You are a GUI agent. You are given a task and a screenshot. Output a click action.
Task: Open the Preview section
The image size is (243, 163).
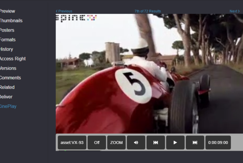(x=7, y=11)
